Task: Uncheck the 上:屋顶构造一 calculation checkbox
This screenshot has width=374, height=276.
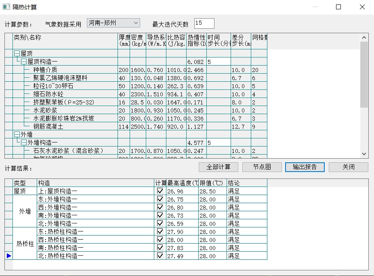Action: pos(160,191)
